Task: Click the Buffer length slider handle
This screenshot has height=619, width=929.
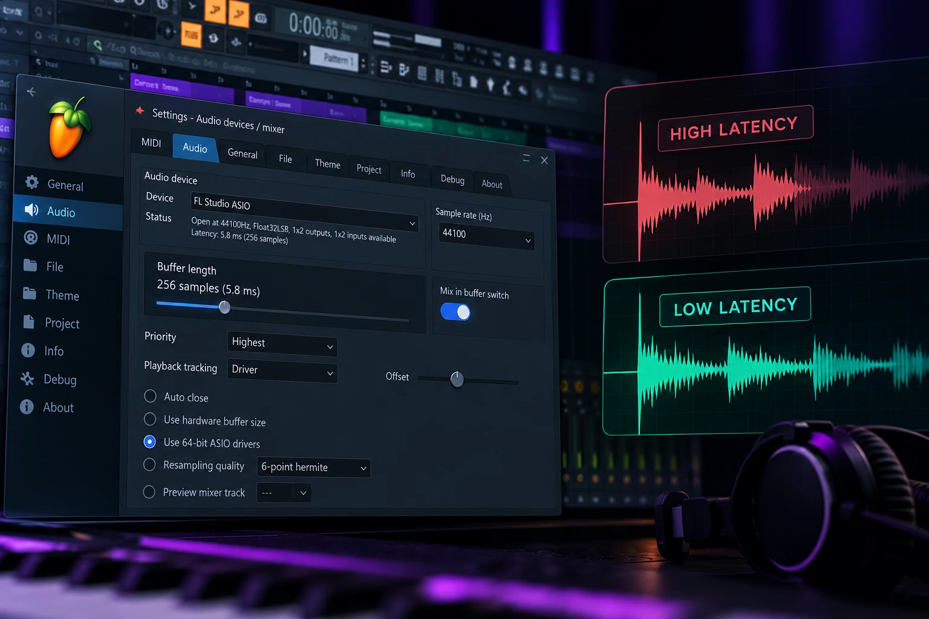Action: click(x=224, y=307)
